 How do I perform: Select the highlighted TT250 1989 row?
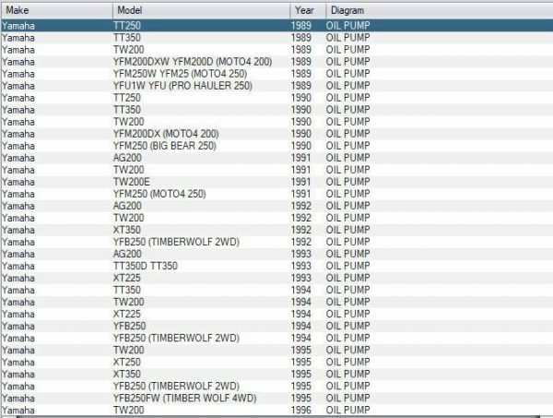click(x=276, y=26)
